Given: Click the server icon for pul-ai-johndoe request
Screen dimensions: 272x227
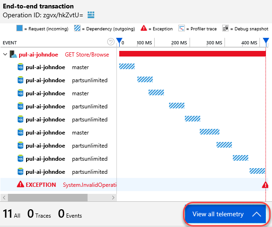Looking at the screenshot, I should (13, 54).
